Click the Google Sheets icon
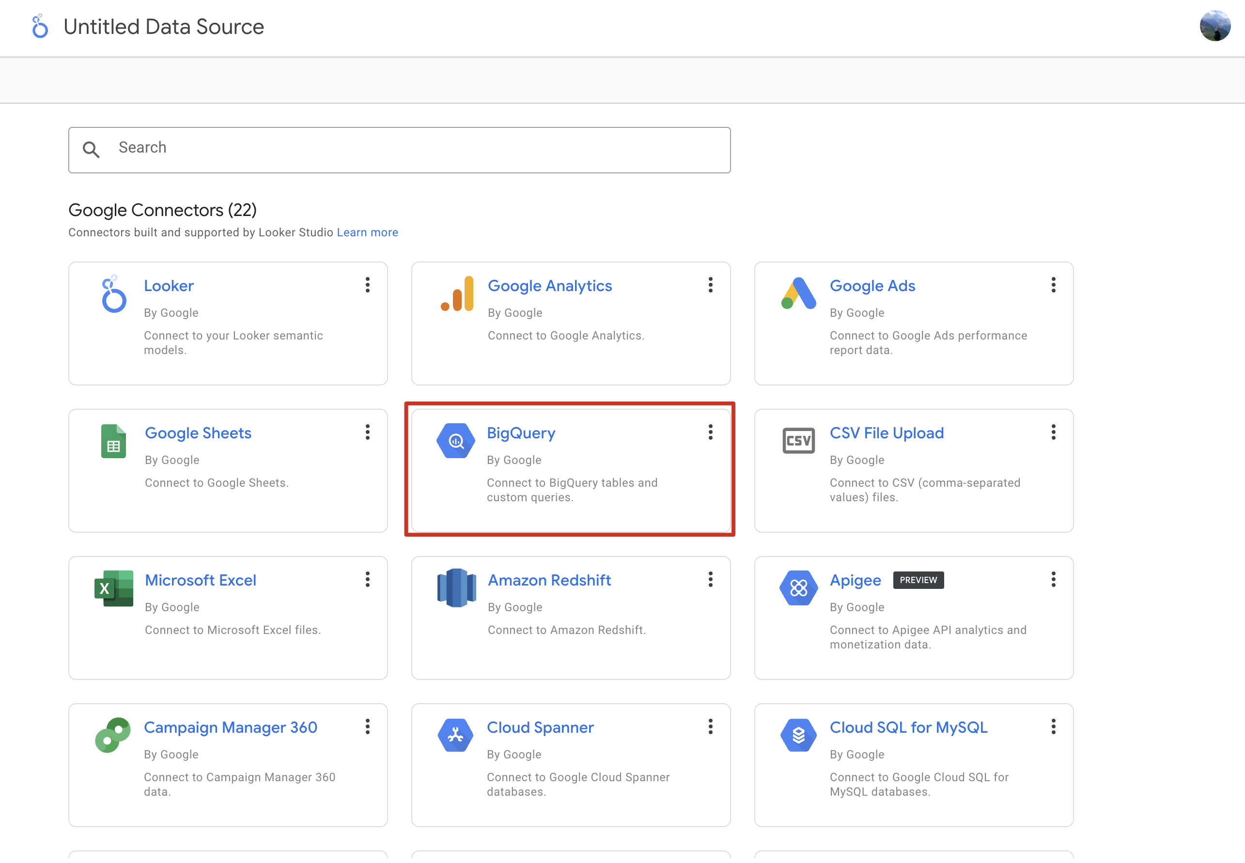The width and height of the screenshot is (1245, 863). click(113, 441)
